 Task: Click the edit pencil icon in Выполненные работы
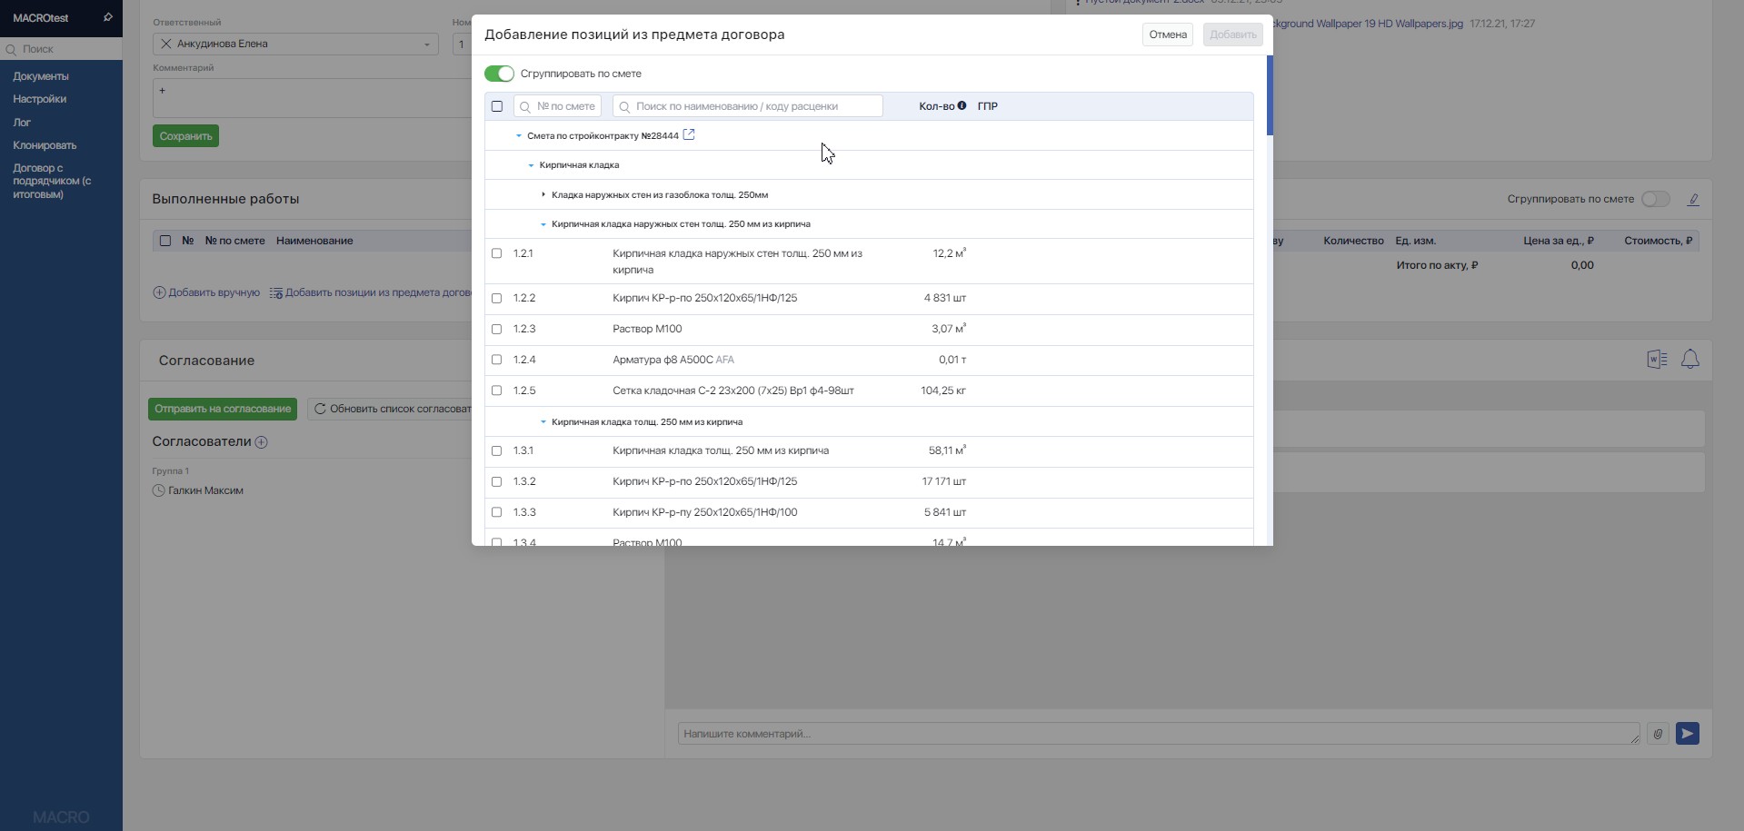point(1692,200)
